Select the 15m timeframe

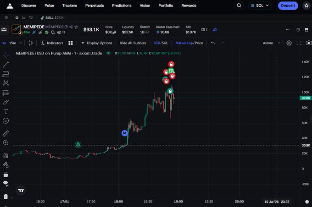click(x=12, y=43)
